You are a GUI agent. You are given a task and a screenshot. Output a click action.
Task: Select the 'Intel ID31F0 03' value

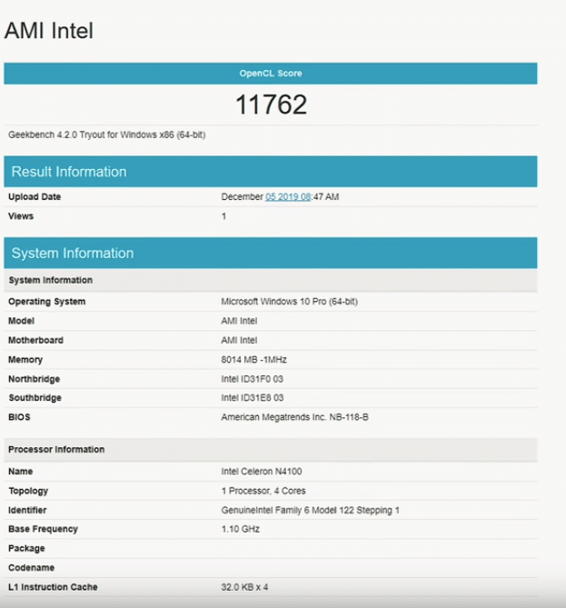pyautogui.click(x=252, y=379)
